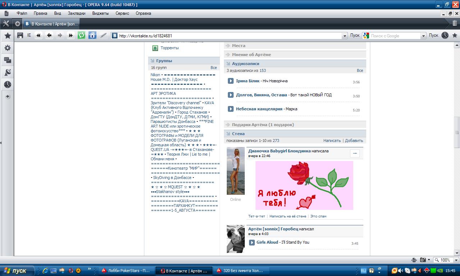
Task: Open the Сервис menu
Action: click(x=122, y=13)
